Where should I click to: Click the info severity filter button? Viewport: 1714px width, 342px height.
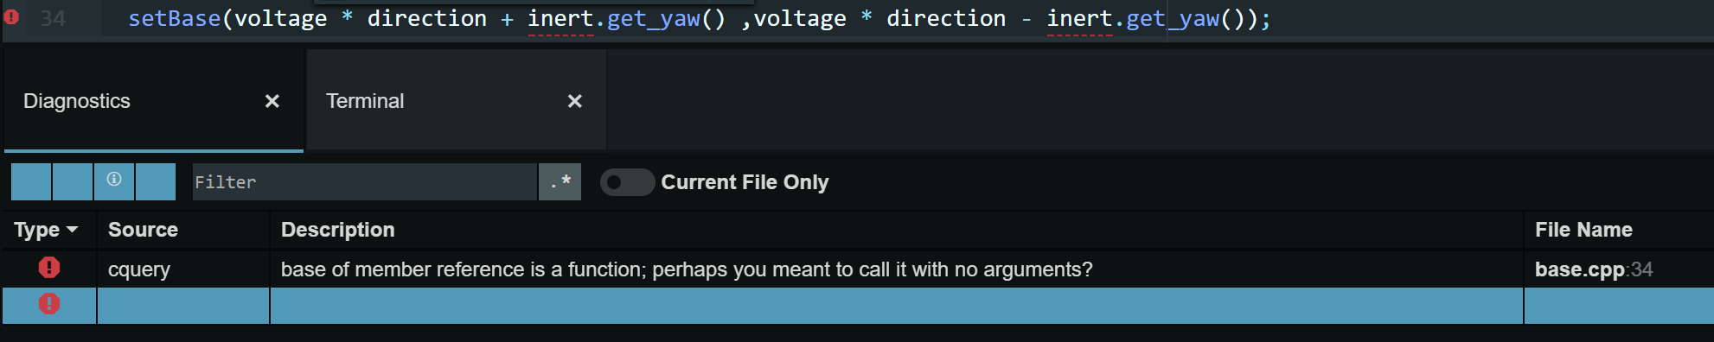coord(114,181)
